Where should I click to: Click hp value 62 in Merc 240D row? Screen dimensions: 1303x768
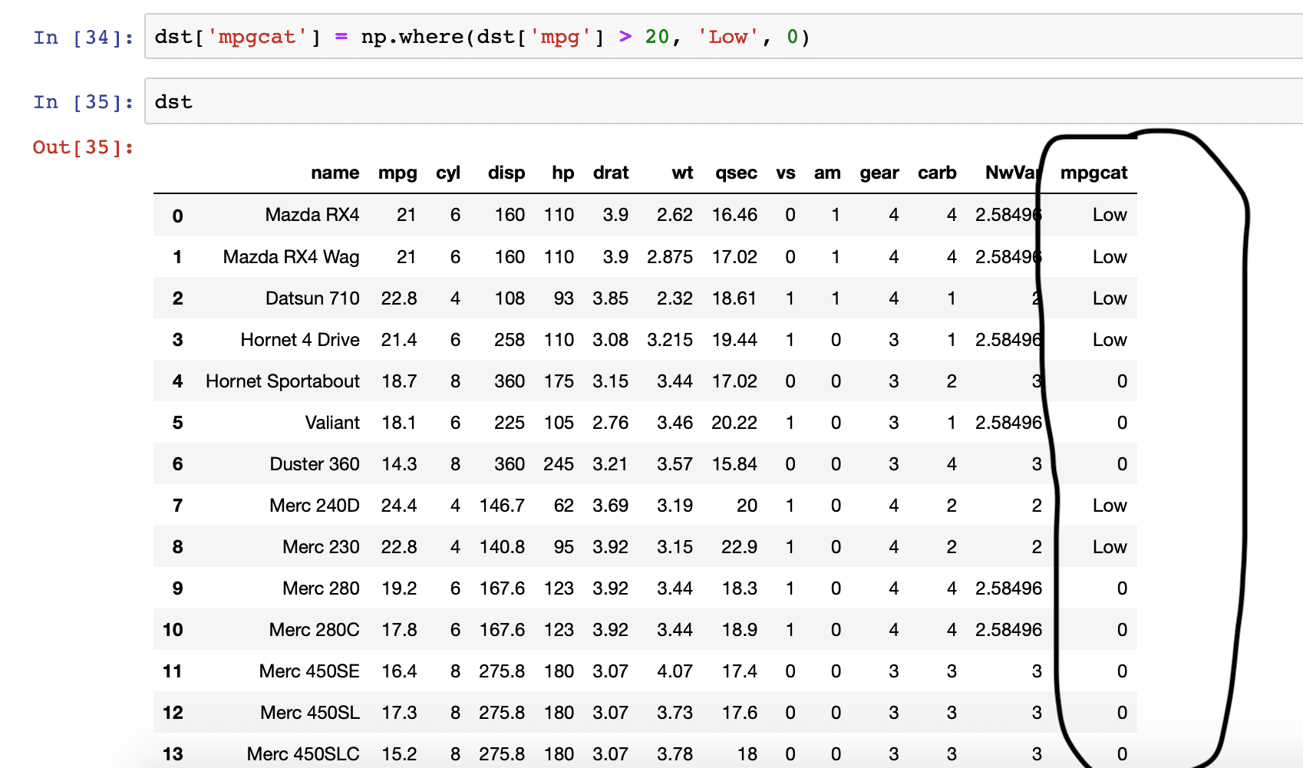point(564,506)
